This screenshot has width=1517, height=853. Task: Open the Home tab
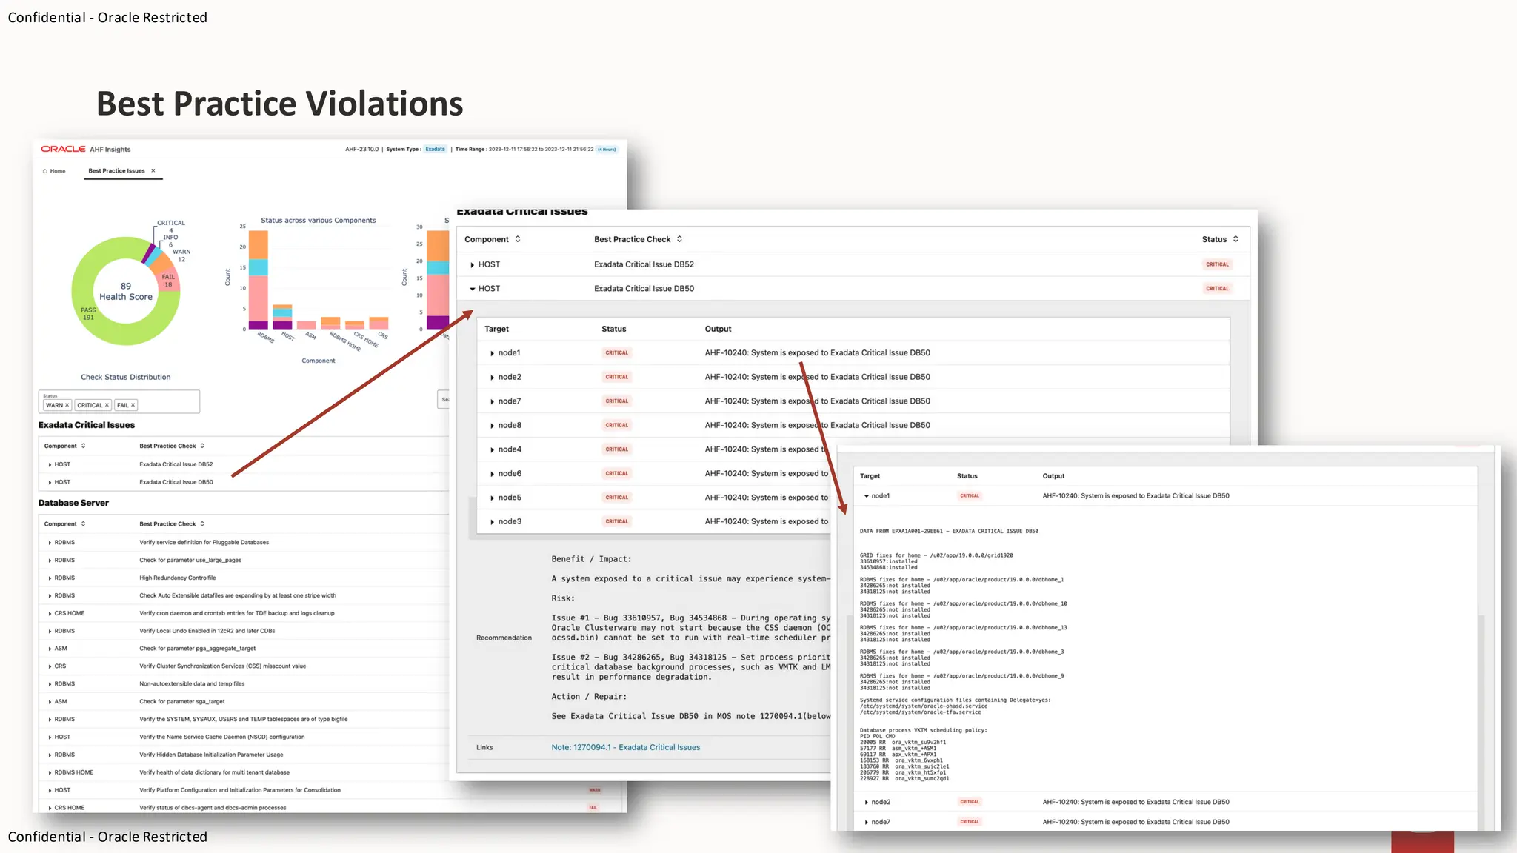click(x=54, y=171)
